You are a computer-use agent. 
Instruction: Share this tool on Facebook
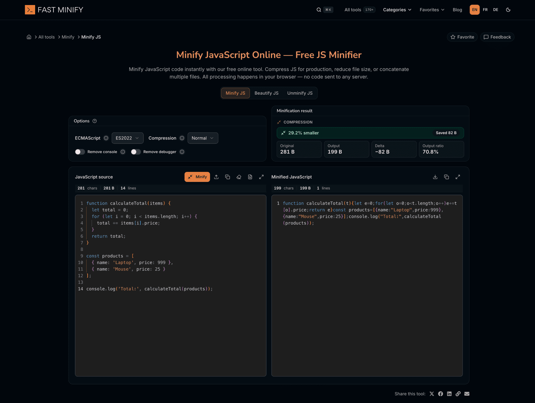pyautogui.click(x=440, y=394)
